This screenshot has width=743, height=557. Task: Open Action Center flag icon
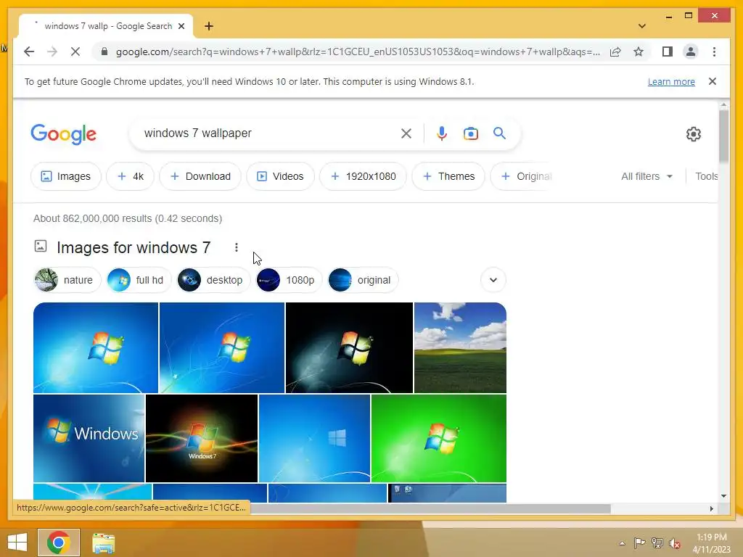pyautogui.click(x=639, y=542)
